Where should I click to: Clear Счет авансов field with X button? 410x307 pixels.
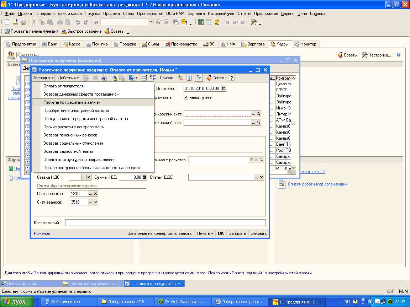pos(96,202)
